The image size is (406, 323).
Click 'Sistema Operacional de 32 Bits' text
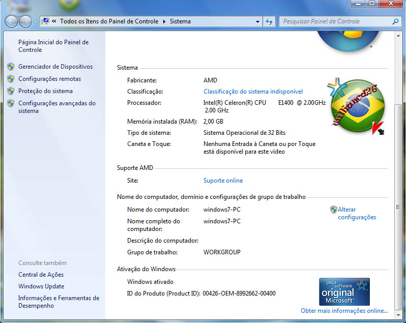tap(244, 133)
